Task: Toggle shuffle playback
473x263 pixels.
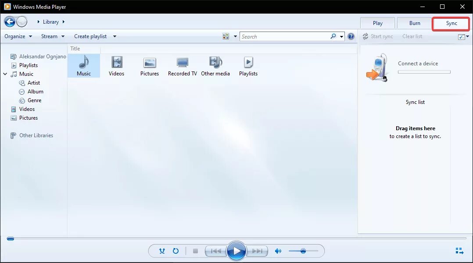Action: [x=162, y=251]
